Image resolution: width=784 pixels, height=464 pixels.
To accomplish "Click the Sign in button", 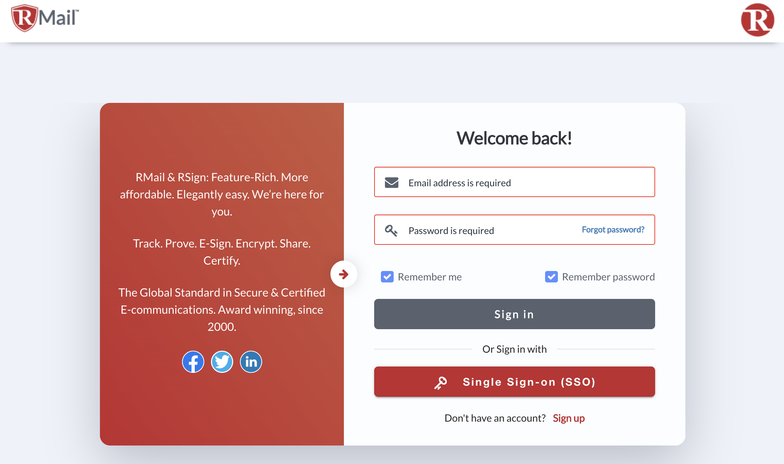I will [514, 314].
